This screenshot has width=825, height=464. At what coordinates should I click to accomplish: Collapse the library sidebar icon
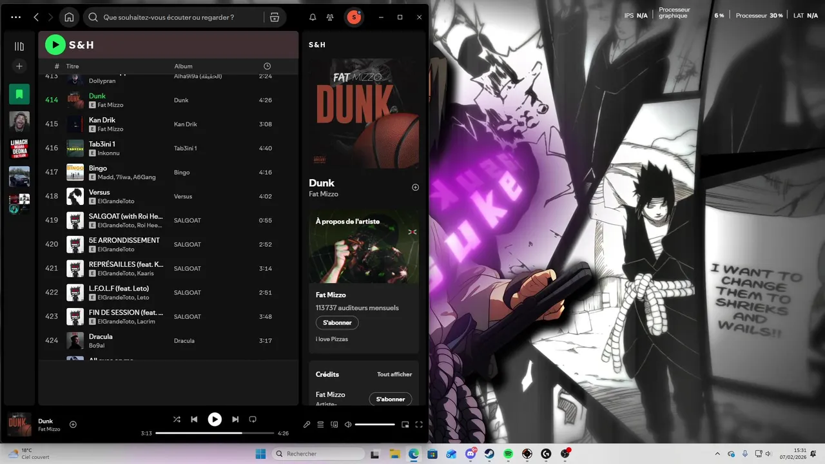point(19,46)
